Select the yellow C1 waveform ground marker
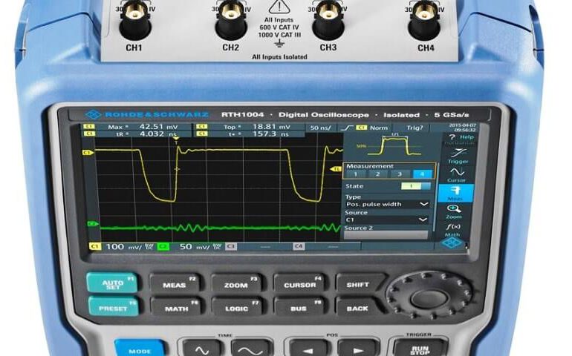572x356 pixels. click(x=88, y=153)
